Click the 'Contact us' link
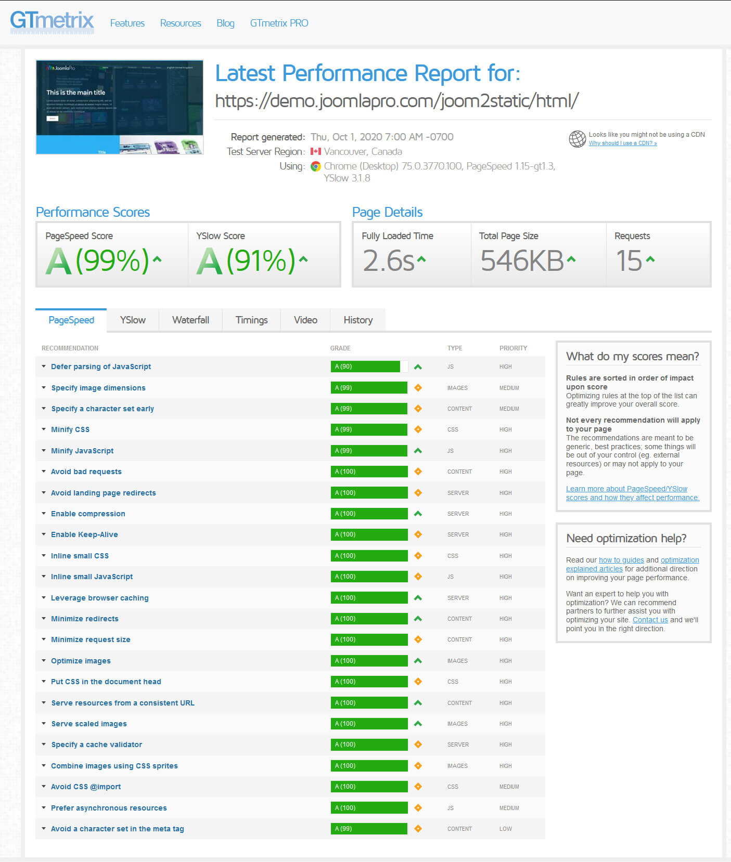The width and height of the screenshot is (731, 862). click(650, 620)
